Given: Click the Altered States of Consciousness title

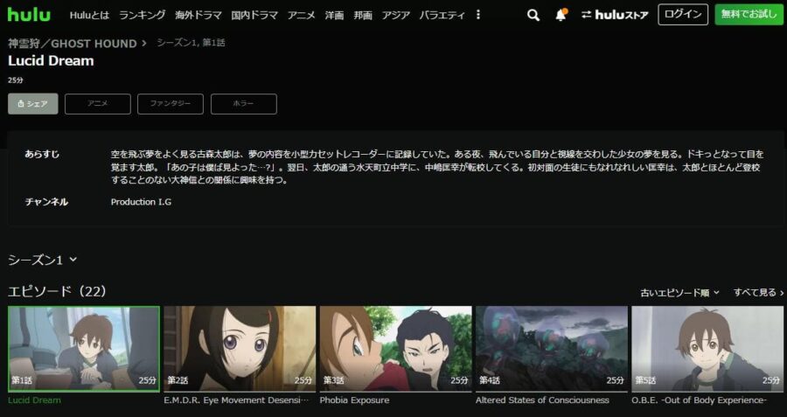Looking at the screenshot, I should tap(542, 400).
